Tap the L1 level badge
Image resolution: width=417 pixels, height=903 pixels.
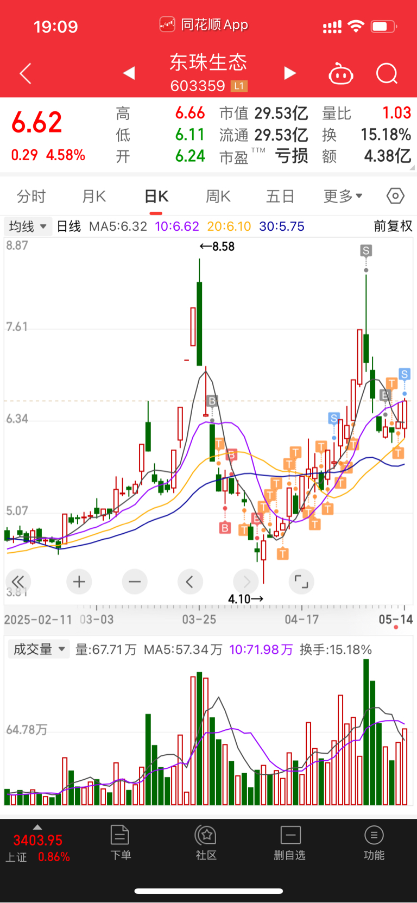click(x=239, y=86)
